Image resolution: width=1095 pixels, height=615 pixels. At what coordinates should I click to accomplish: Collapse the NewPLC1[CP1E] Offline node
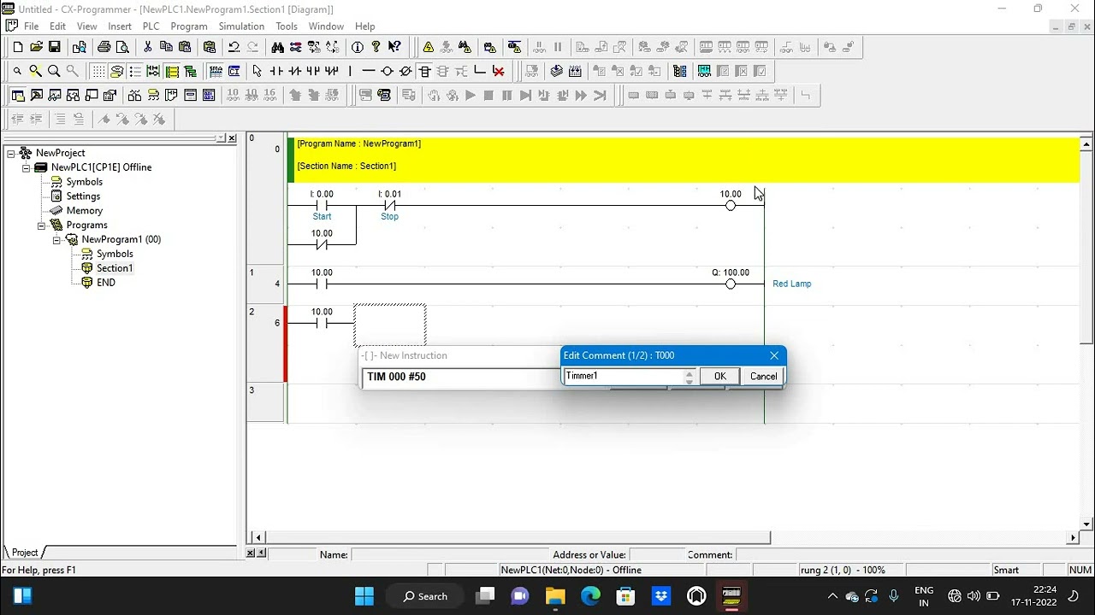tap(26, 167)
